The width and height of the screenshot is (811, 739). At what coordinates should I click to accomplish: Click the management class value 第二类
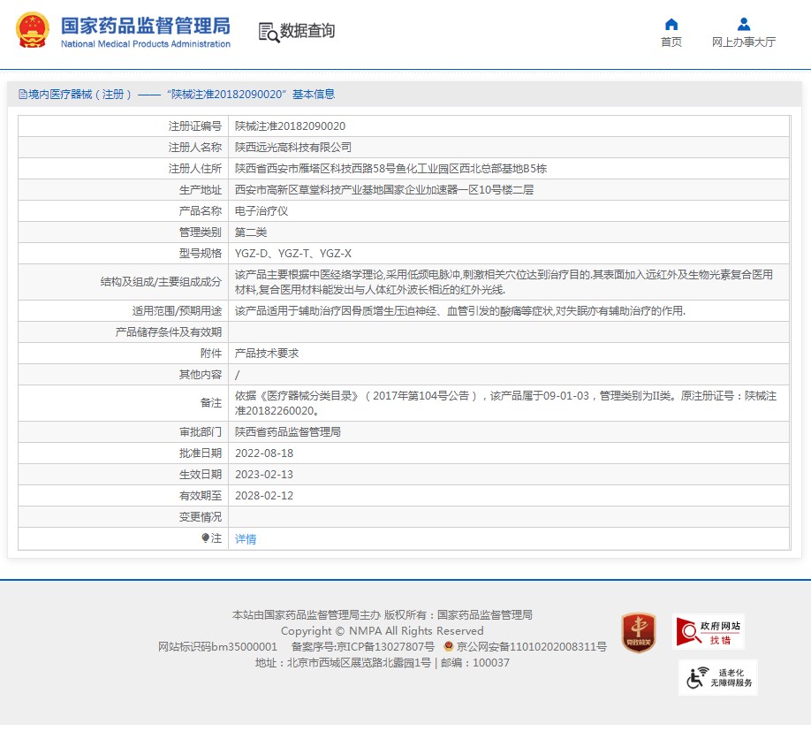tap(251, 232)
